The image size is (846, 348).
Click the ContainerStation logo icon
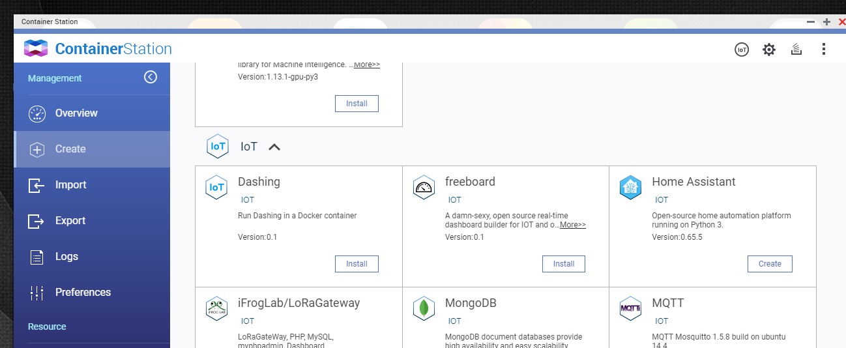(36, 49)
